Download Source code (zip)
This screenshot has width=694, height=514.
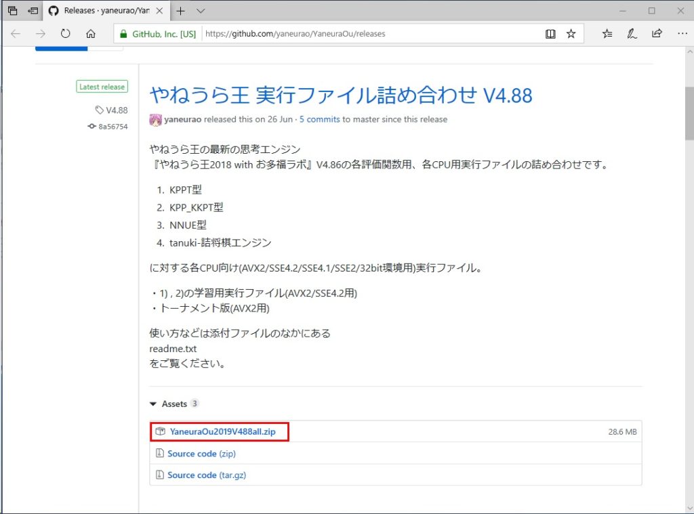[x=201, y=454]
